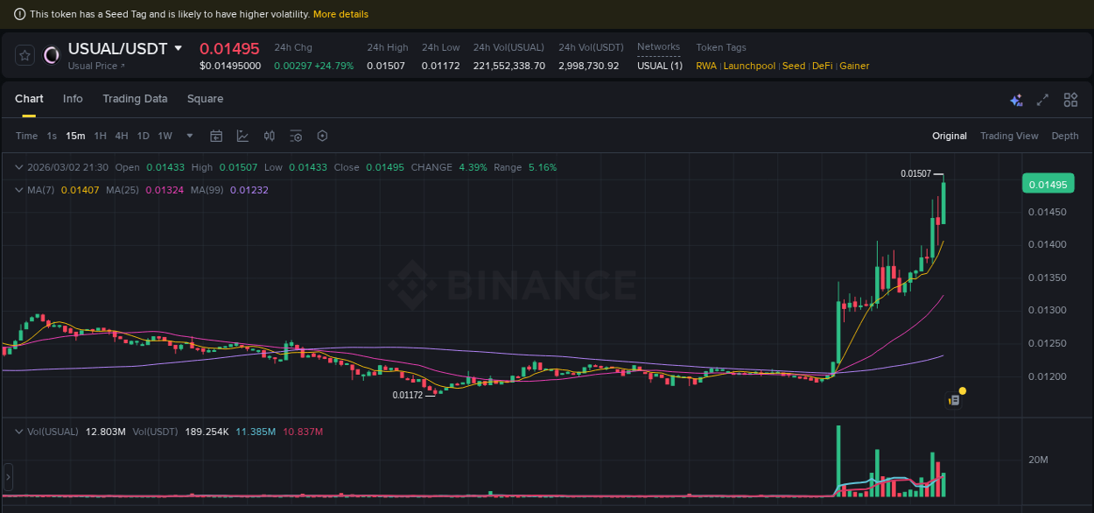
Task: Select the 1D timeframe
Action: pyautogui.click(x=143, y=136)
